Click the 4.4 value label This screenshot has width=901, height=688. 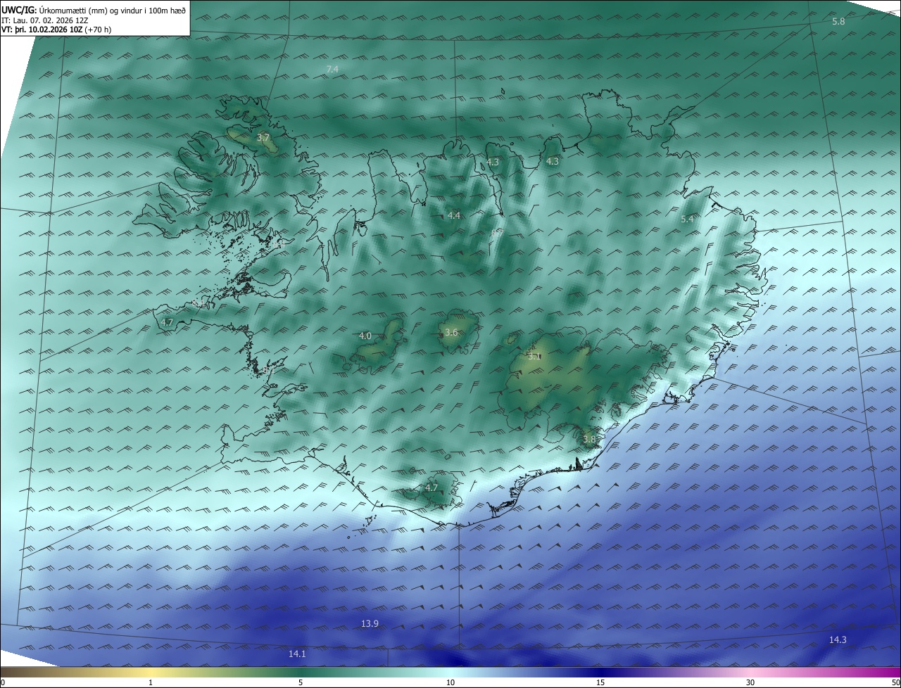coord(454,215)
